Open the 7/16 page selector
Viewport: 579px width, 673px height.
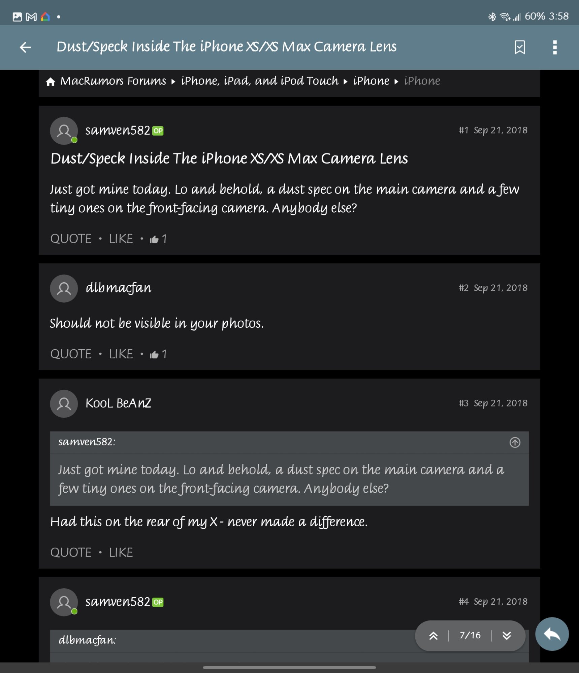pos(470,635)
